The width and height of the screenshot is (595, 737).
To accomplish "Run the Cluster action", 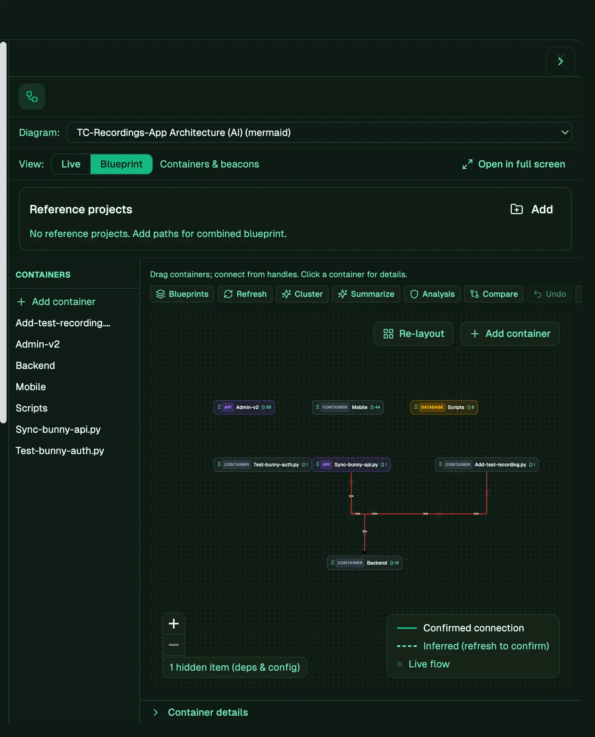I will (x=302, y=294).
